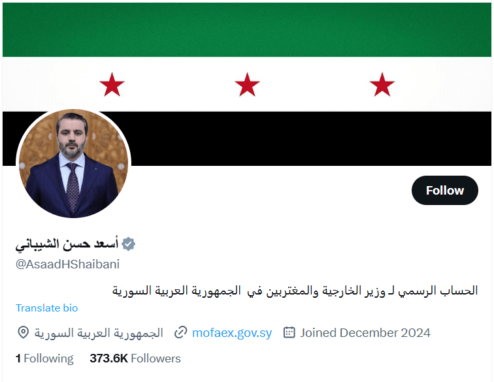Viewport: 494px width, 382px height.
Task: Click the middle red star on the banner
Action: pyautogui.click(x=247, y=84)
